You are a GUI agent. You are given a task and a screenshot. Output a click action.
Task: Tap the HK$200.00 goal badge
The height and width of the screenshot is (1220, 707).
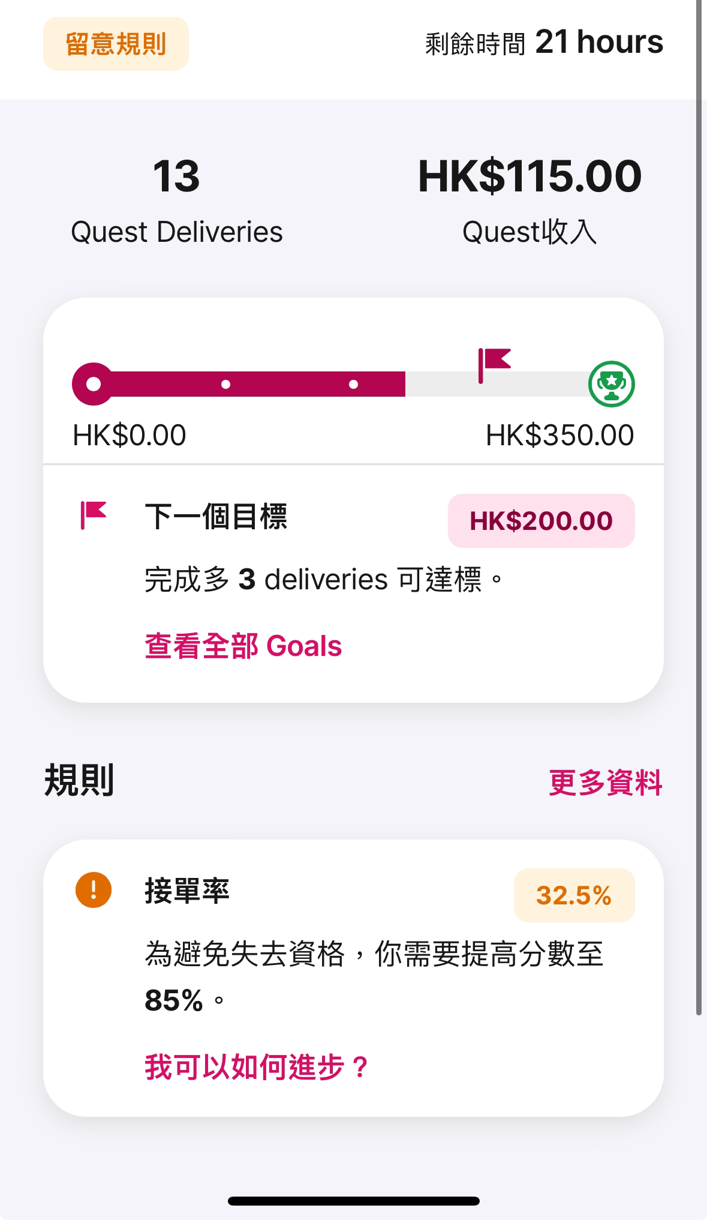pos(541,521)
